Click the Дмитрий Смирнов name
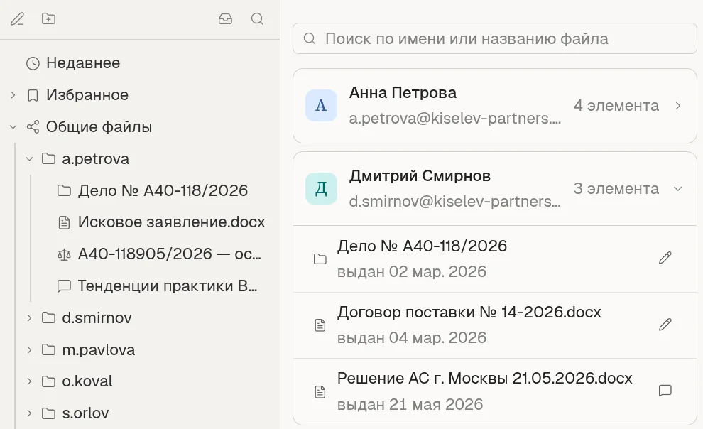This screenshot has height=429, width=703. 420,175
